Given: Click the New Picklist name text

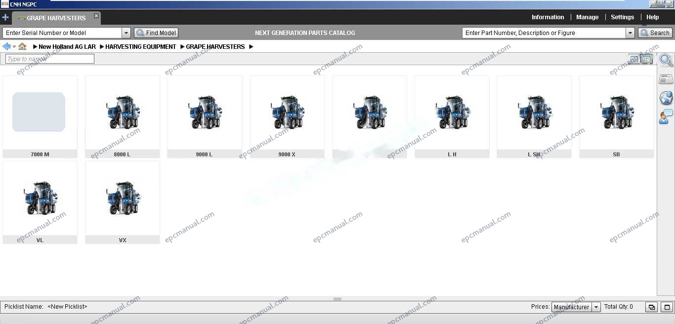Looking at the screenshot, I should pos(67,307).
